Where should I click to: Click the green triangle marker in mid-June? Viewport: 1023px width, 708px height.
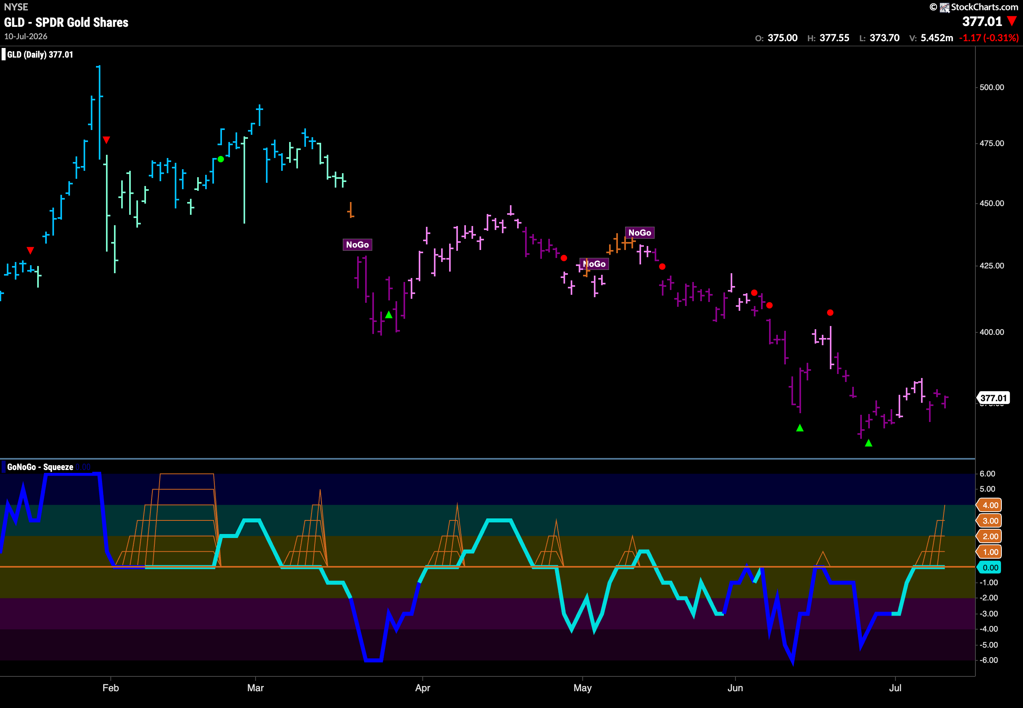800,428
